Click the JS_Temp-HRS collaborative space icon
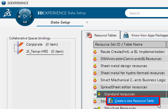The image size is (168, 109). [20, 51]
